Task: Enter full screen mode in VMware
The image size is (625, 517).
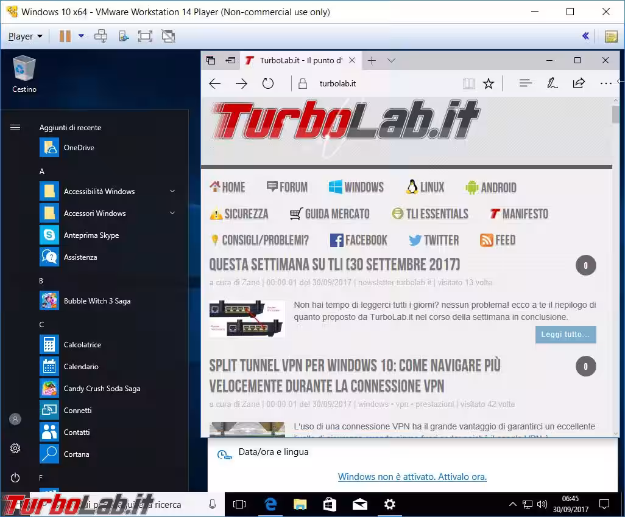Action: 144,36
